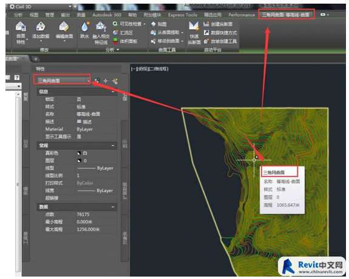
Task: Open the 精选应用 ribbon tab
Action: [213, 15]
